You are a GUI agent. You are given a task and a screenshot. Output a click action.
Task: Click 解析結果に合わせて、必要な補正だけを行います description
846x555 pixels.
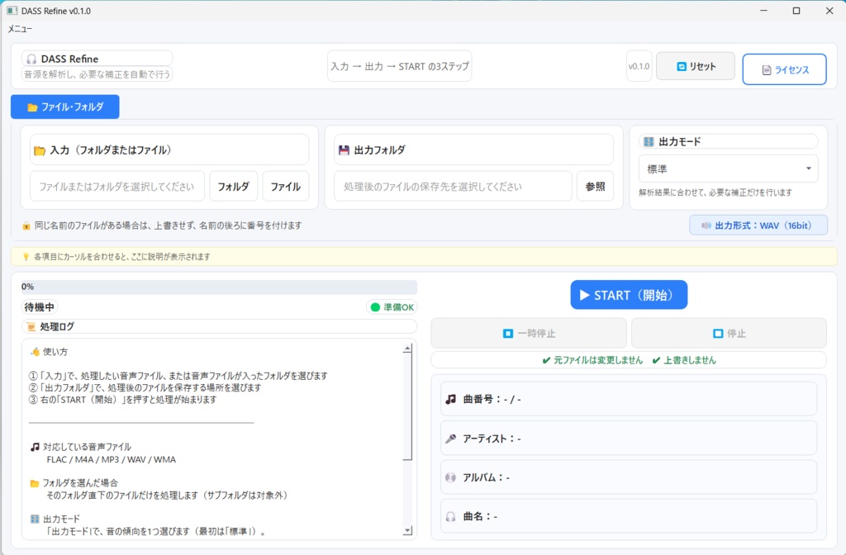[715, 192]
